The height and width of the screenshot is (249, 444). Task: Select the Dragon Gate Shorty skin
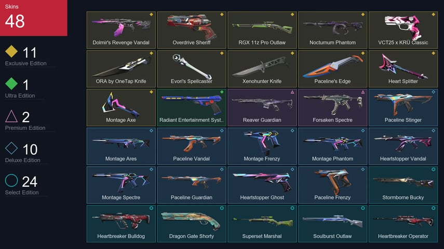click(192, 224)
